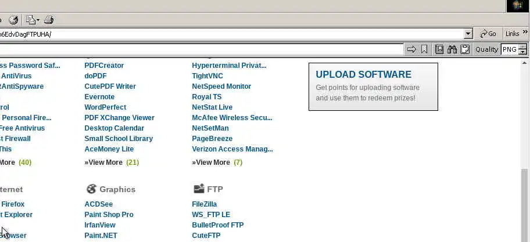This screenshot has width=530, height=242.
Task: Expand the Links toolbar chevron
Action: [x=525, y=32]
